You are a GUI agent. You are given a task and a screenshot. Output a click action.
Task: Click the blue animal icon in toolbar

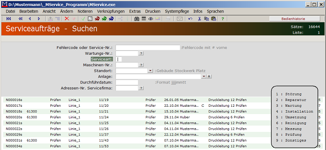(x=111, y=19)
